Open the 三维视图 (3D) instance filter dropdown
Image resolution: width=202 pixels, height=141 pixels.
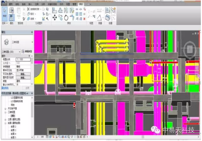[19, 52]
